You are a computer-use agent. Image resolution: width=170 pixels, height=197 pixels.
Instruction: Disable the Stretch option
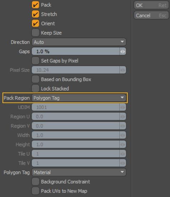pyautogui.click(x=35, y=14)
